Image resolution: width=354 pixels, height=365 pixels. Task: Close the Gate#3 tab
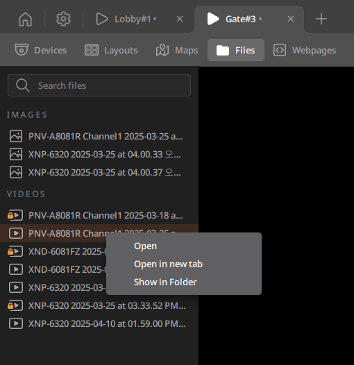pos(290,19)
